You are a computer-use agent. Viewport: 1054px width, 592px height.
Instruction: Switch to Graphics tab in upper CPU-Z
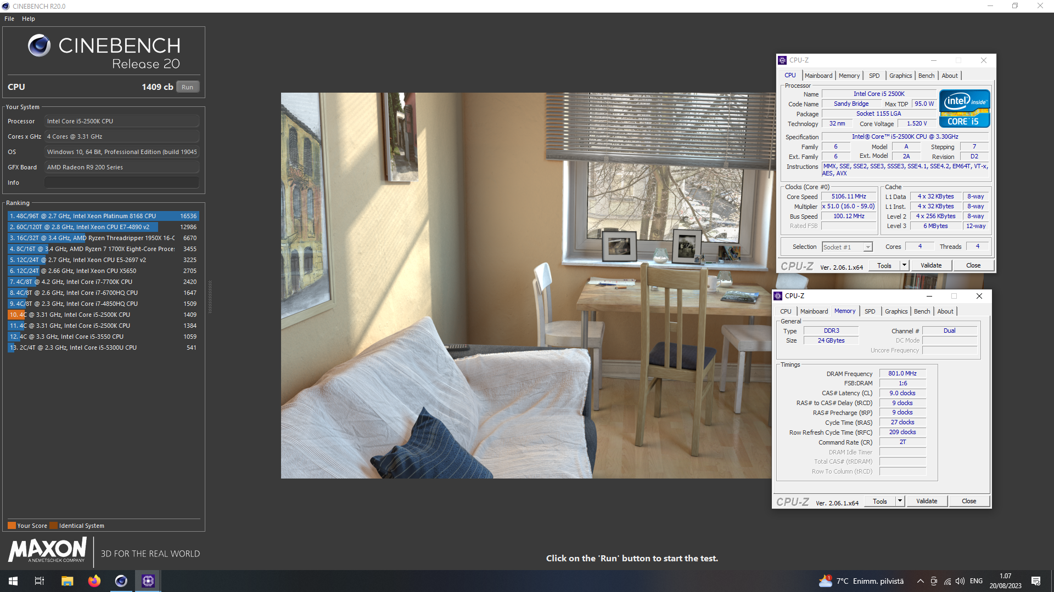900,76
